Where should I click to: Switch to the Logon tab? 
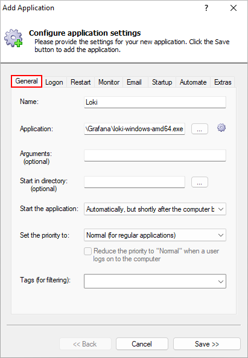(54, 82)
